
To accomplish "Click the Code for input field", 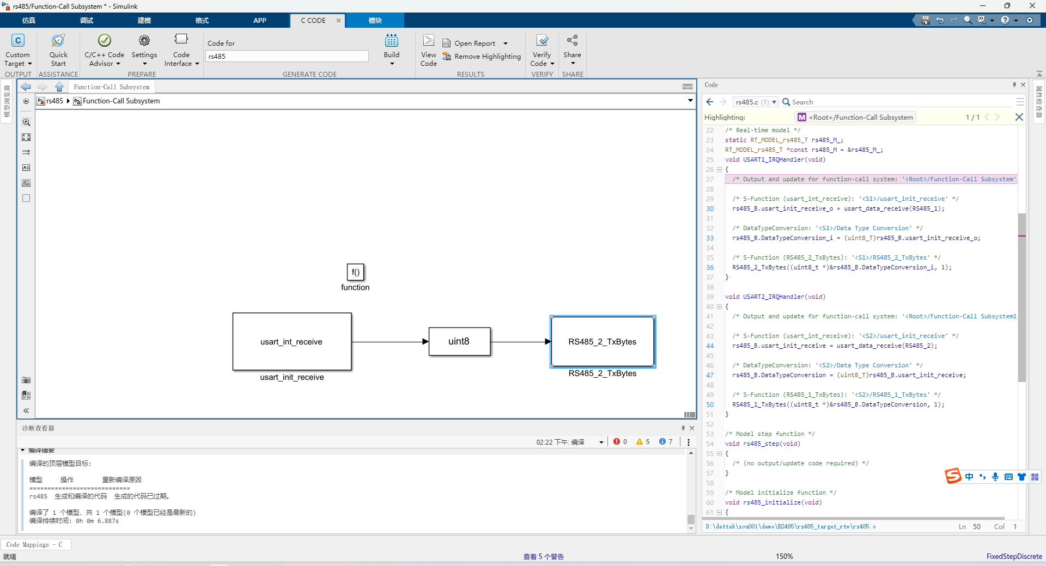I will (x=287, y=56).
